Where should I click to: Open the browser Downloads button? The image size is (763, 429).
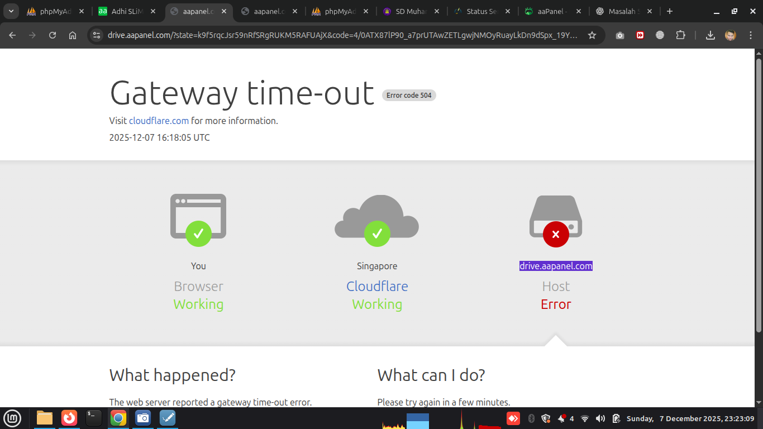710,35
